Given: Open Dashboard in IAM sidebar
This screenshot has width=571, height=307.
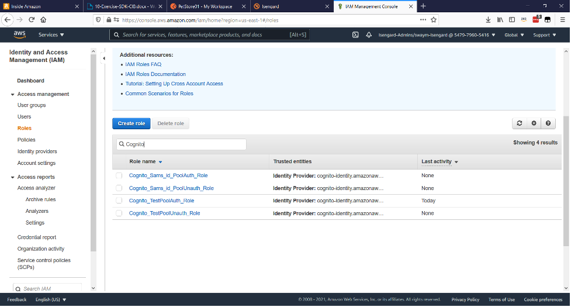Looking at the screenshot, I should 30,81.
